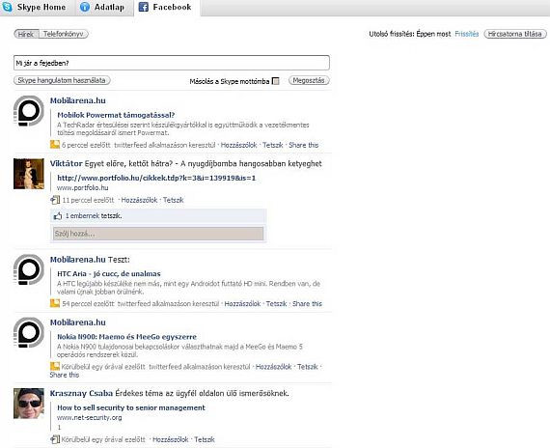
Task: Click the www.net-security.org source text
Action: tap(90, 418)
